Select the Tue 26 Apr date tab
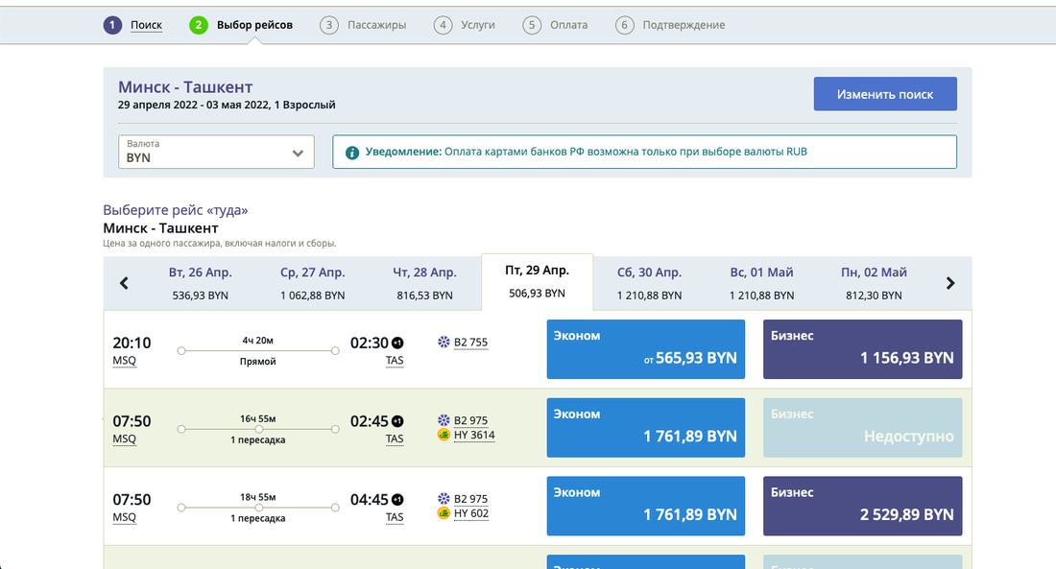This screenshot has height=569, width=1056. 200,283
